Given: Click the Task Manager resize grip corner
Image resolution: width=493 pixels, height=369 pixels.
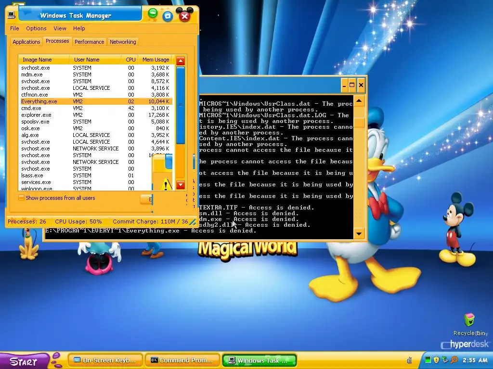Looking at the screenshot, I should point(193,222).
